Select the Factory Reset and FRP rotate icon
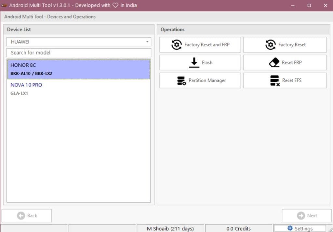333x232 pixels. point(176,44)
